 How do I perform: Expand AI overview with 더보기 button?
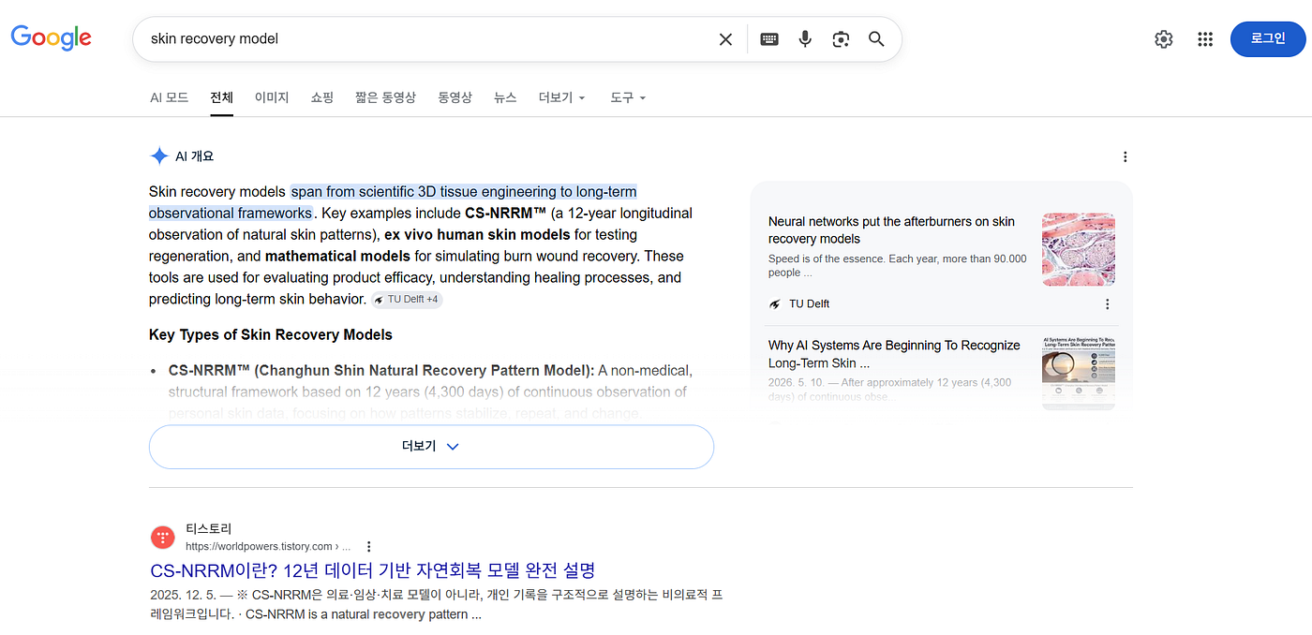coord(431,447)
